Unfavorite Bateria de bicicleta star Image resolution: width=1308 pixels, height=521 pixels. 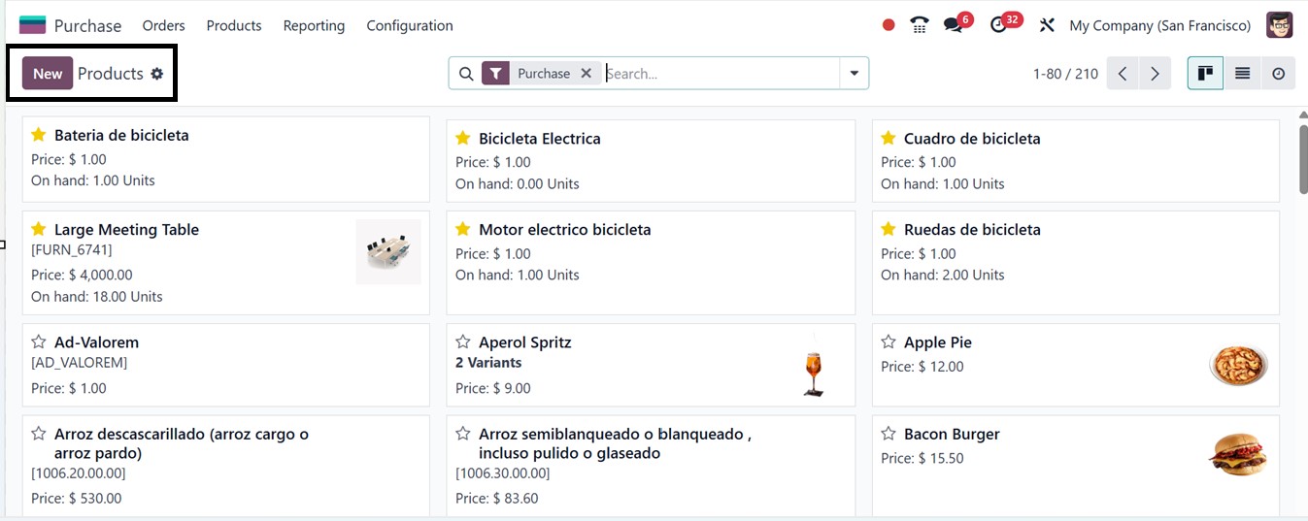(39, 135)
